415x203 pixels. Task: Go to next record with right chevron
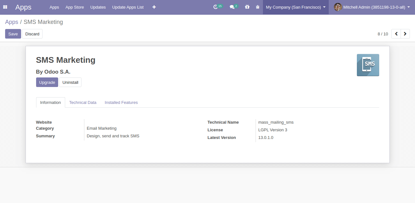click(405, 34)
